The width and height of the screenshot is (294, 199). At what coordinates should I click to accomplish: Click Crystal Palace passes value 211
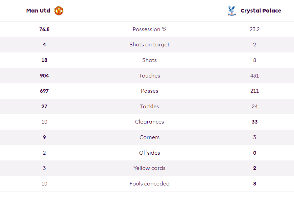click(254, 91)
